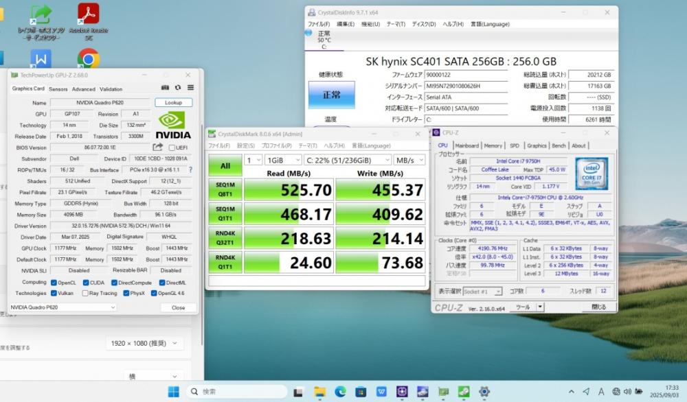Viewport: 687px width, 402px height.
Task: Open the Graphics tab in CPU-Z
Action: pos(537,145)
